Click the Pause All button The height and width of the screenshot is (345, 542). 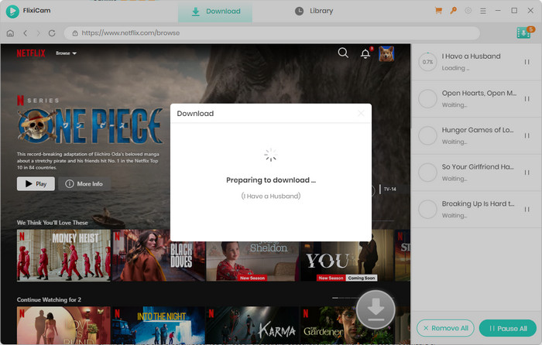(x=508, y=329)
